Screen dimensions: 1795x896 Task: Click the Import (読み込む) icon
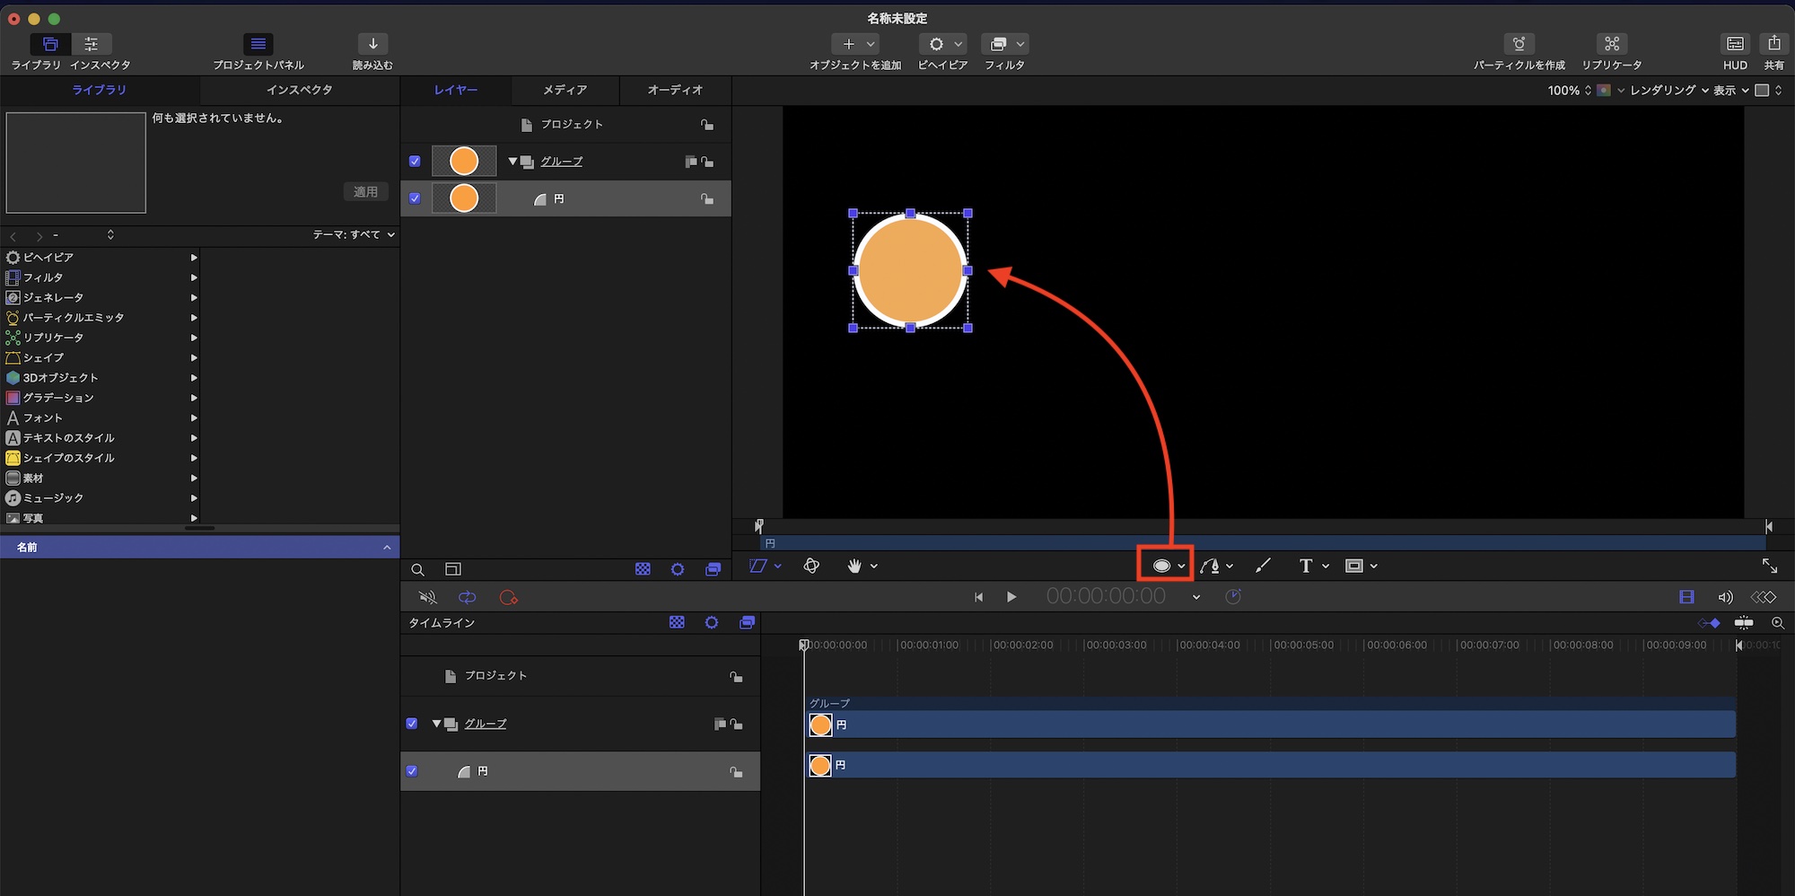click(x=372, y=44)
